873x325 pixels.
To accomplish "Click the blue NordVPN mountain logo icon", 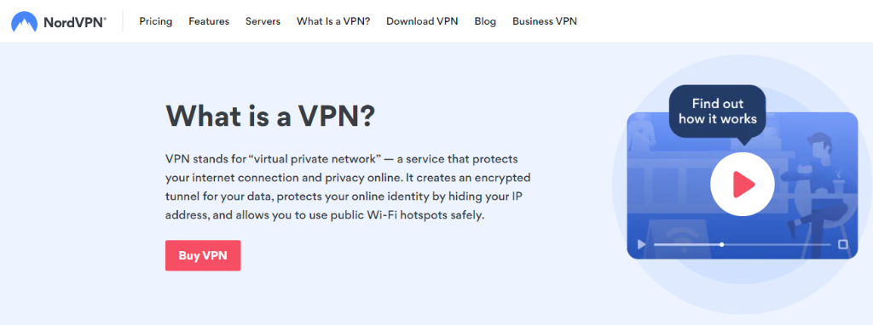I will [x=24, y=21].
